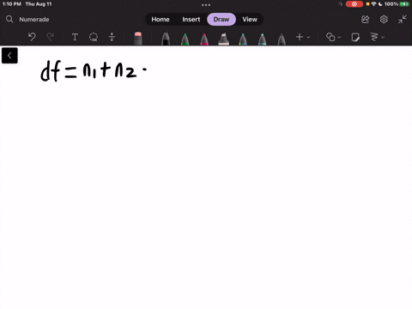Tap the Wi-Fi status icon
Screen dimensions: 412x309
coord(373,4)
